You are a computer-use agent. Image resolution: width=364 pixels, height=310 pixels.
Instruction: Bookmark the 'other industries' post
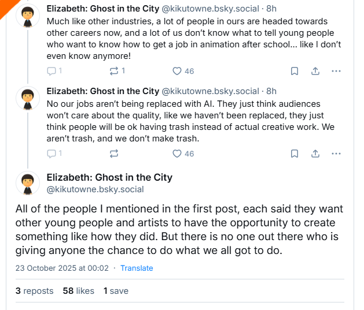tap(294, 71)
